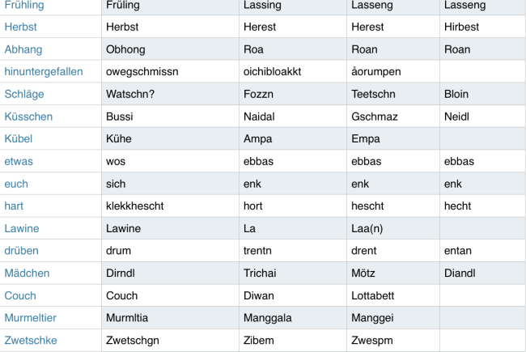Click the Lottabett table cell

pyautogui.click(x=393, y=295)
